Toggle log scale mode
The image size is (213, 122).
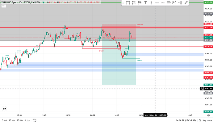pyautogui.click(x=204, y=120)
